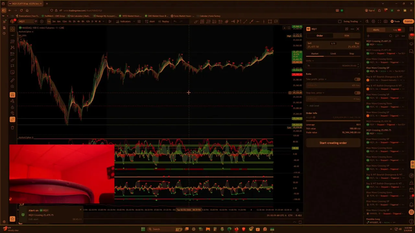Image resolution: width=415 pixels, height=233 pixels.
Task: Select the crosshair cursor tool in left sidebar
Action: pos(12,29)
